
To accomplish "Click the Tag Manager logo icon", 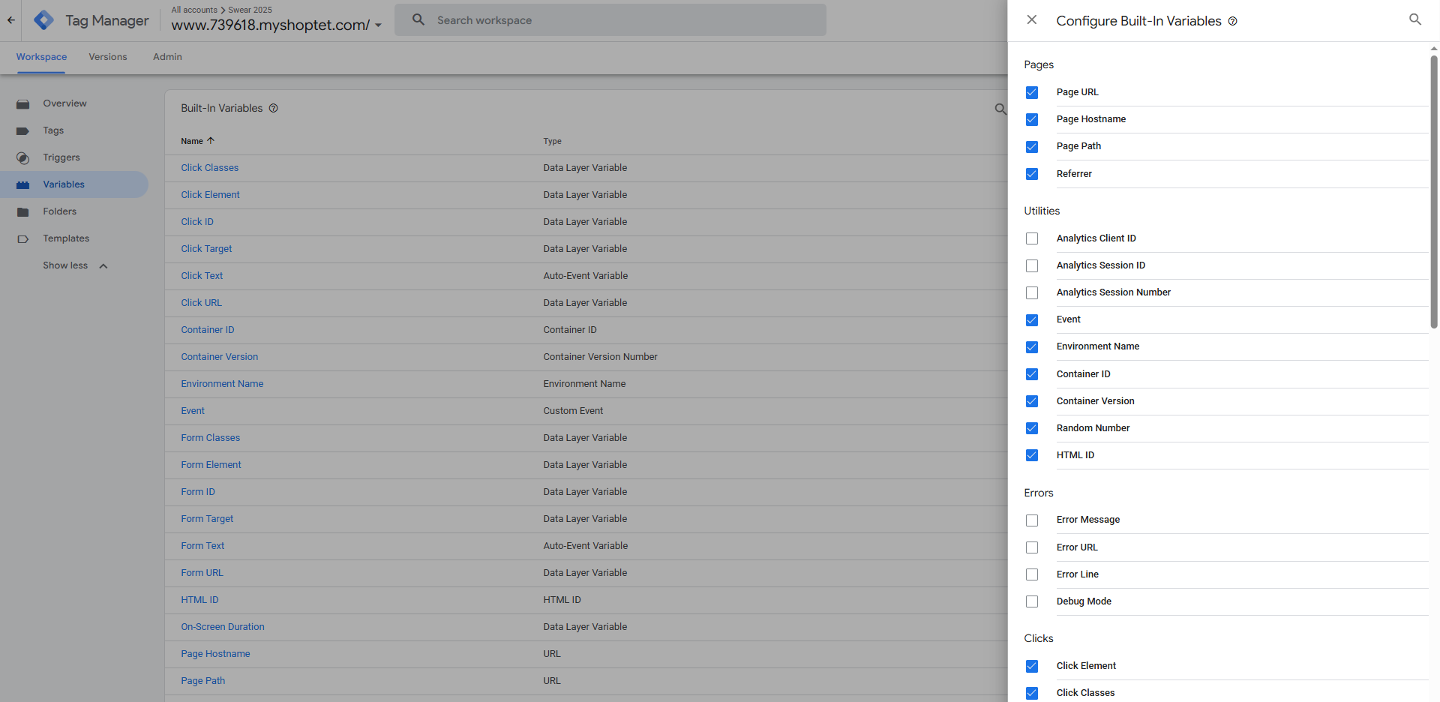I will point(44,20).
